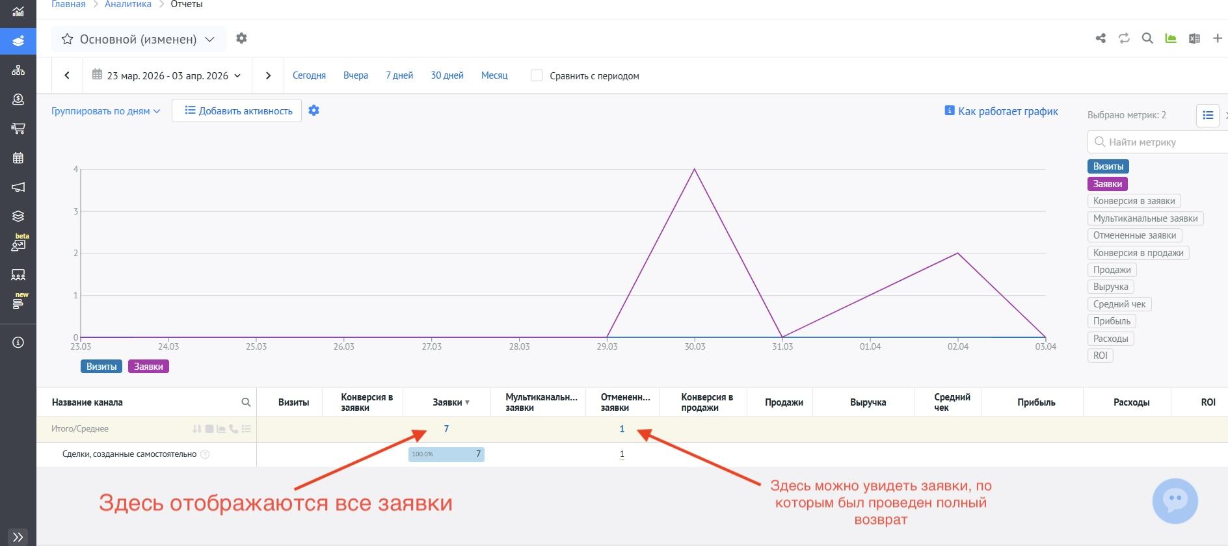
Task: Toggle the metrics list view button
Action: [1208, 115]
